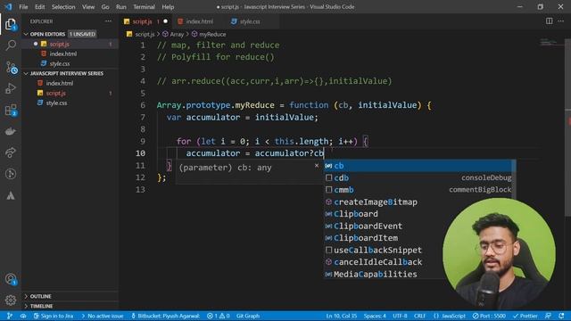Click No active issue in the status bar

point(103,316)
